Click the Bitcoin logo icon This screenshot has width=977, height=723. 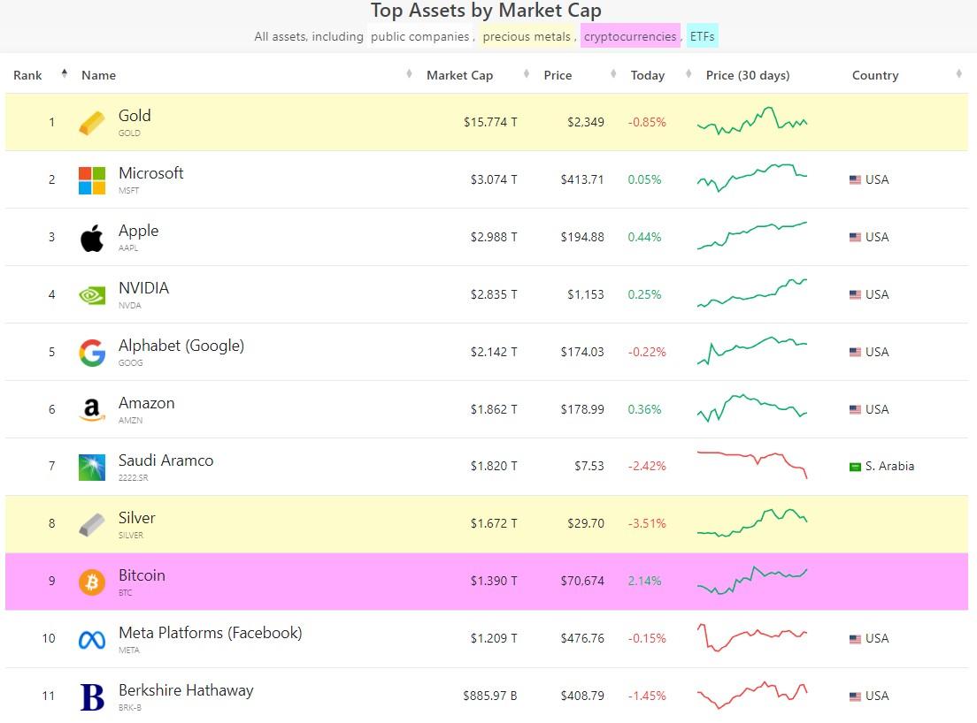pyautogui.click(x=92, y=582)
